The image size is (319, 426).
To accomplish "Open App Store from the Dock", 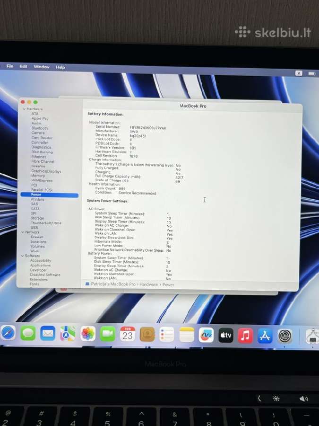I will [x=265, y=336].
